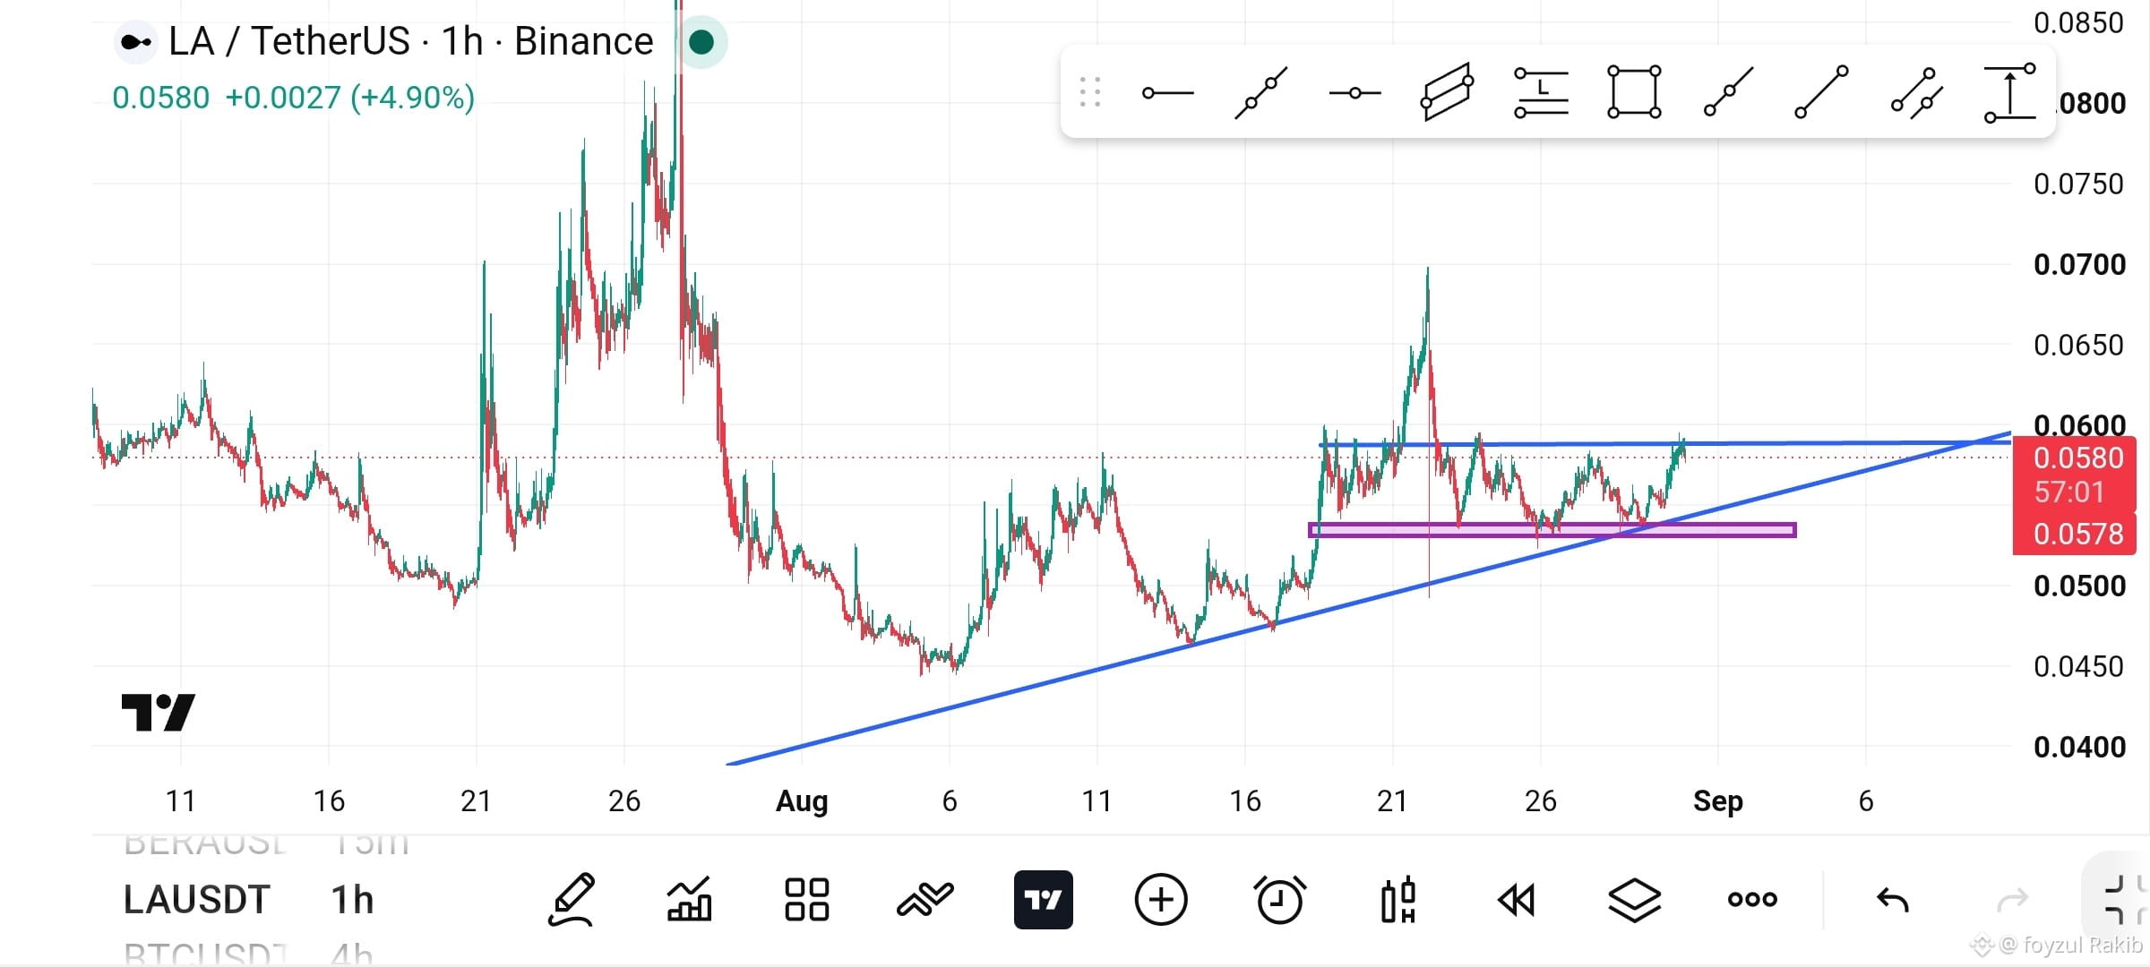Tap the Aug label on the time axis
Image resolution: width=2150 pixels, height=967 pixels.
coord(802,800)
